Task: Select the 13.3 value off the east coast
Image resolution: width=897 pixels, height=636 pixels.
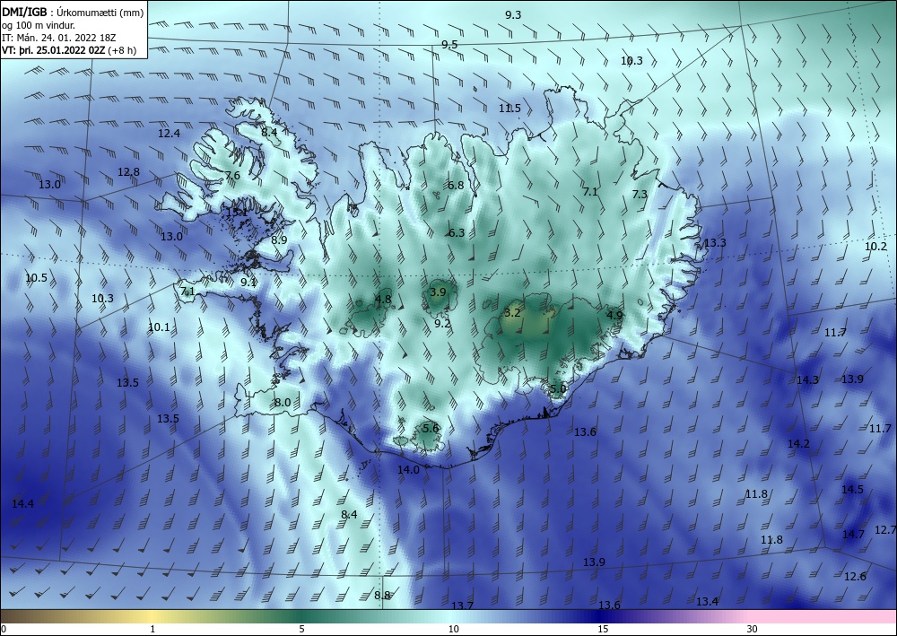Action: tap(715, 243)
